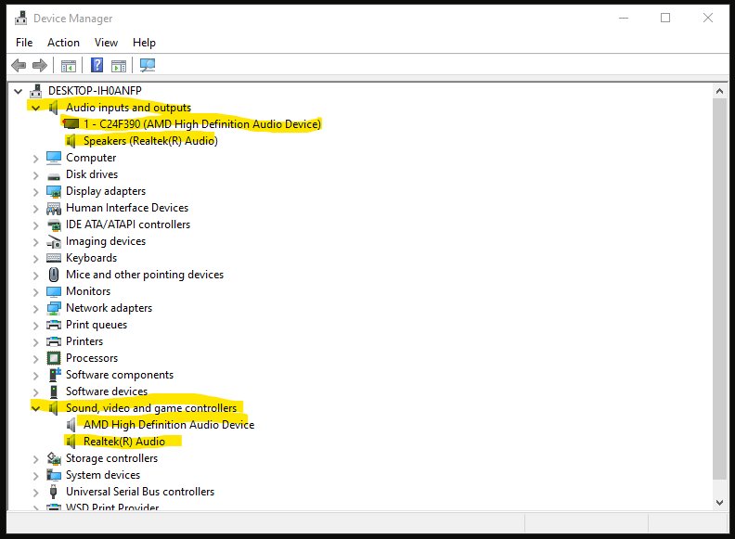
Task: Expand the Disk drives category
Action: click(35, 175)
